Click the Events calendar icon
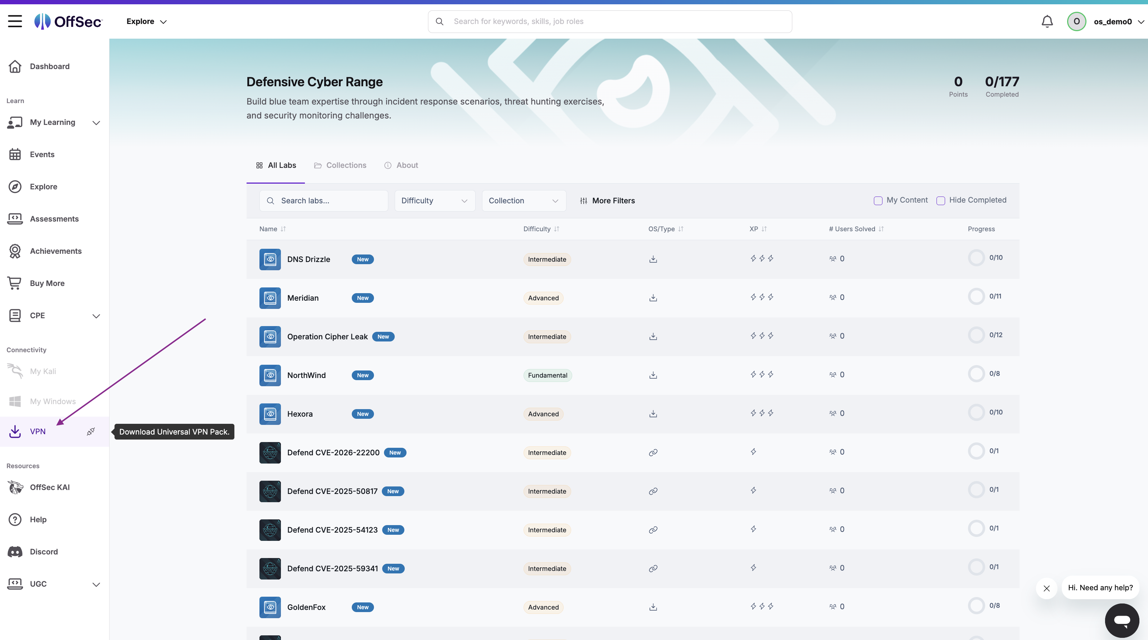Viewport: 1148px width, 640px height. 15,154
